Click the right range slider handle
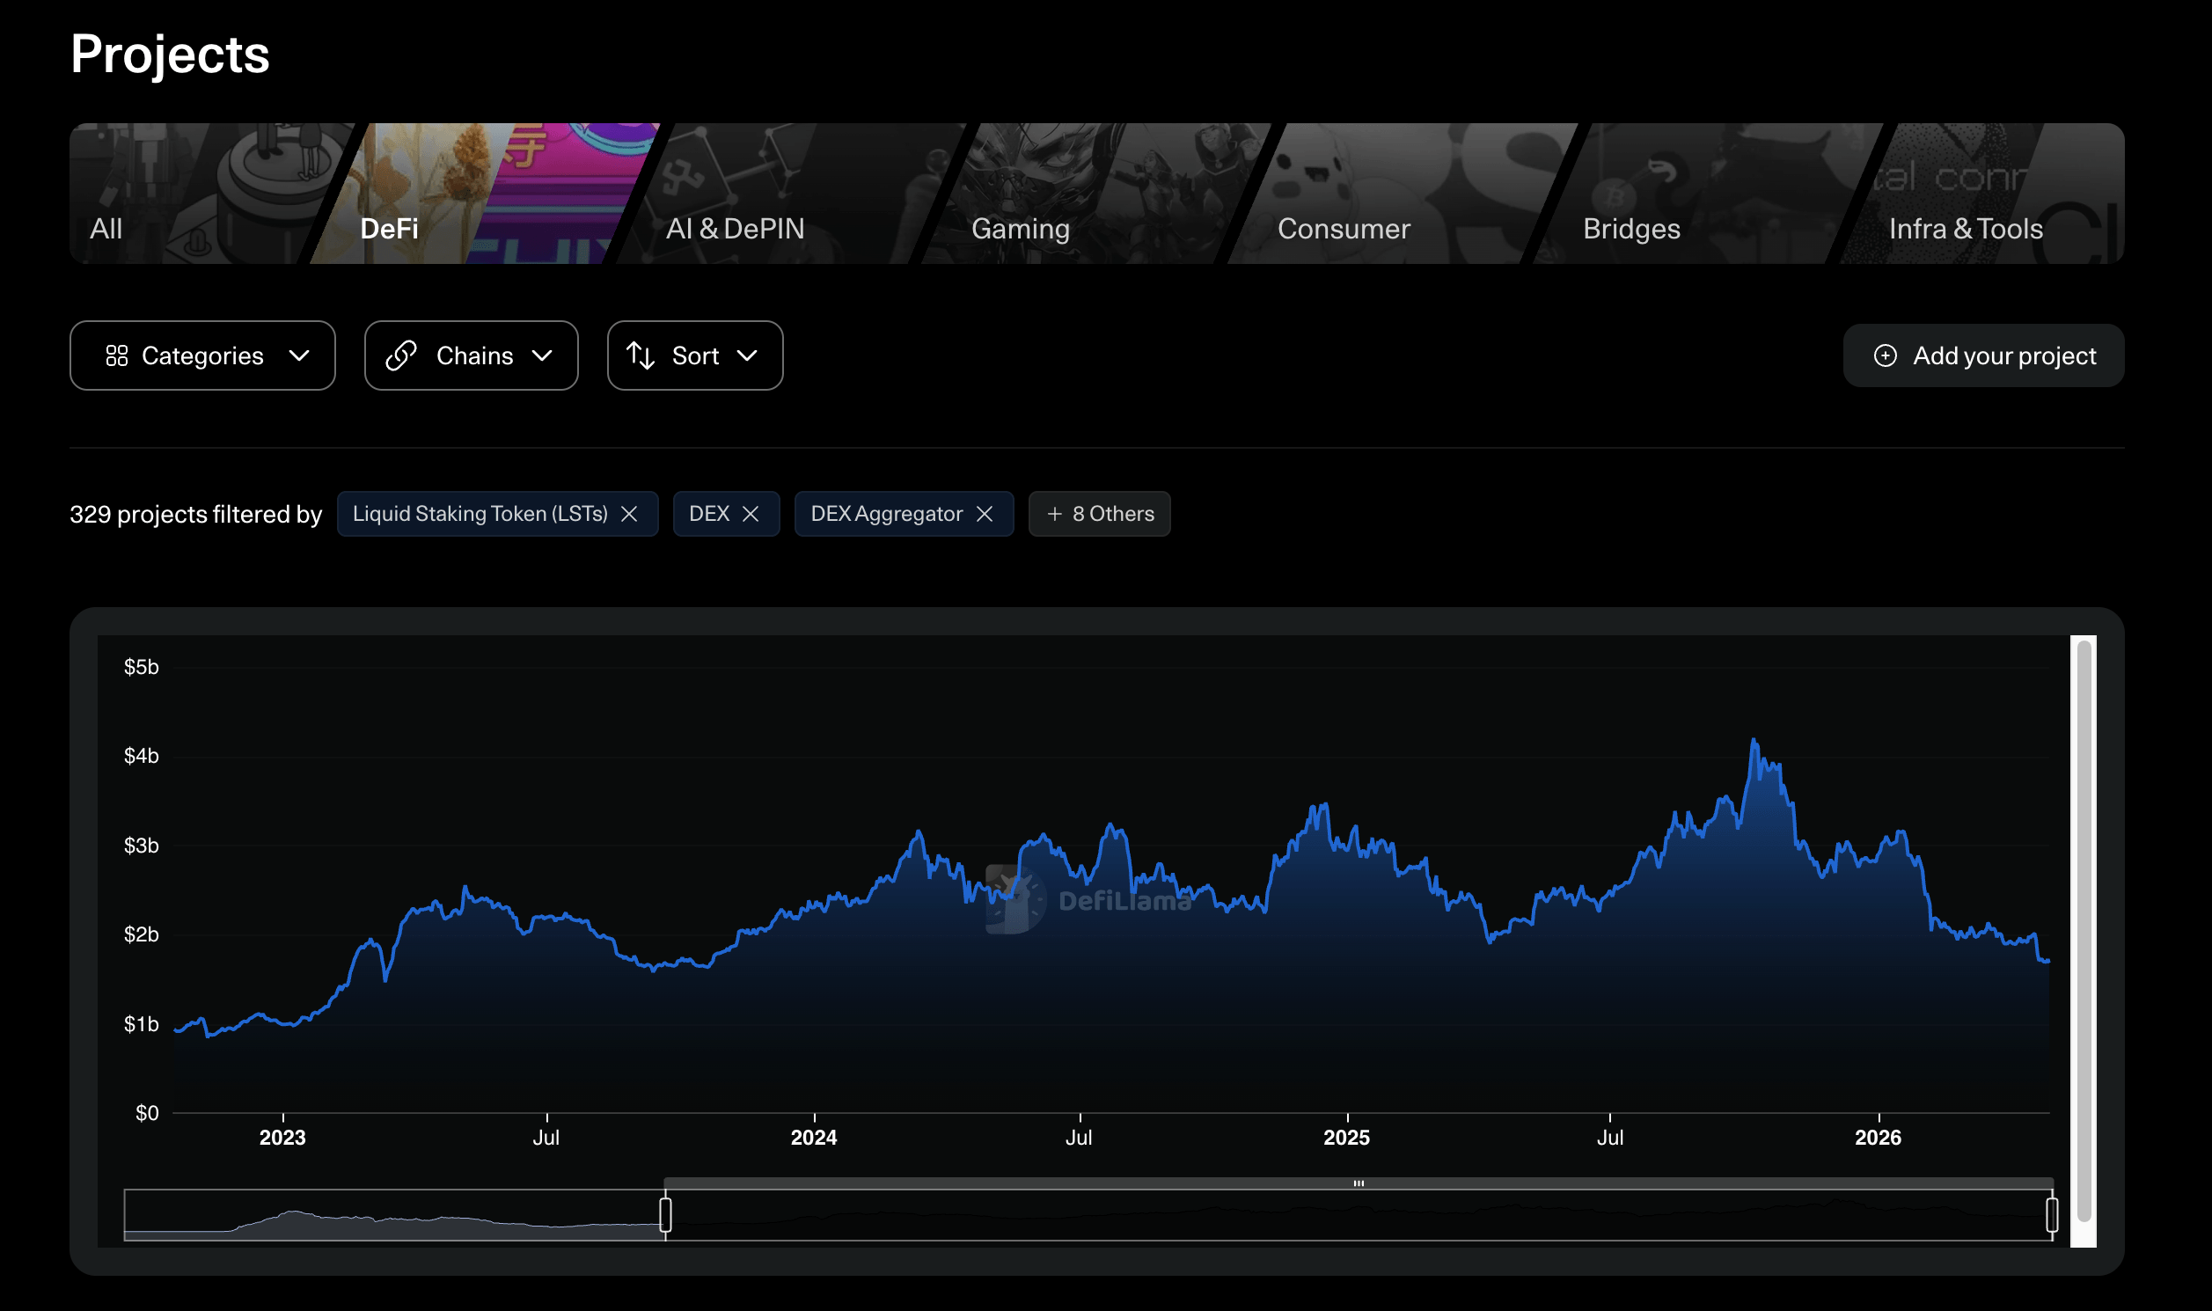Viewport: 2212px width, 1311px height. [x=2051, y=1215]
